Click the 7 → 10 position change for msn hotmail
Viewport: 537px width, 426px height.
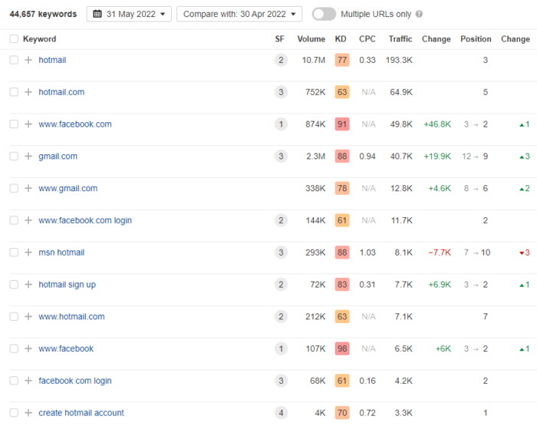(477, 253)
